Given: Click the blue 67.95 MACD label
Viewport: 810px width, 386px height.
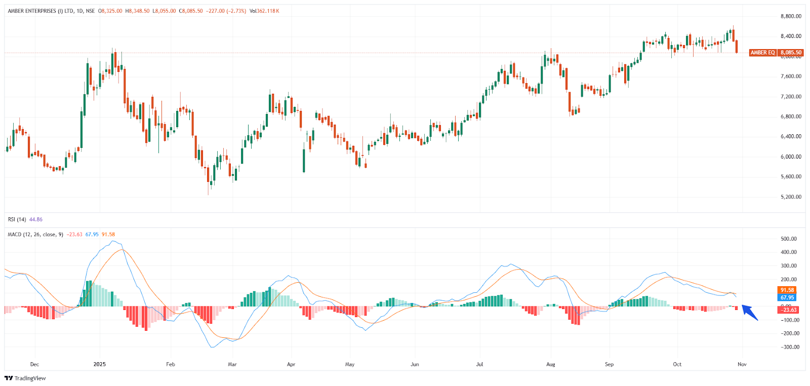Looking at the screenshot, I should [x=787, y=297].
